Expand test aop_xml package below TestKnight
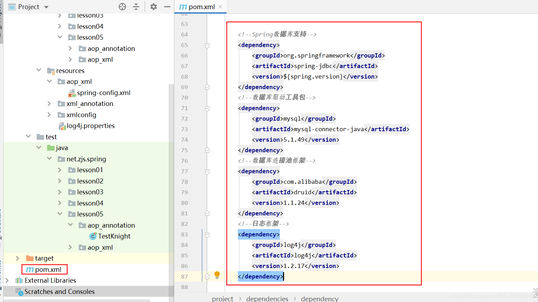538x302 pixels. point(70,247)
